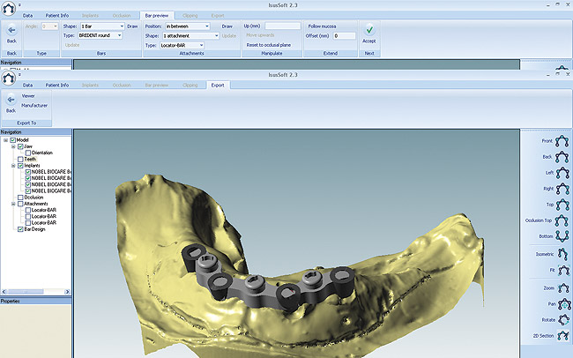Open the bar Shape dropdown
This screenshot has width=573, height=358.
101,26
